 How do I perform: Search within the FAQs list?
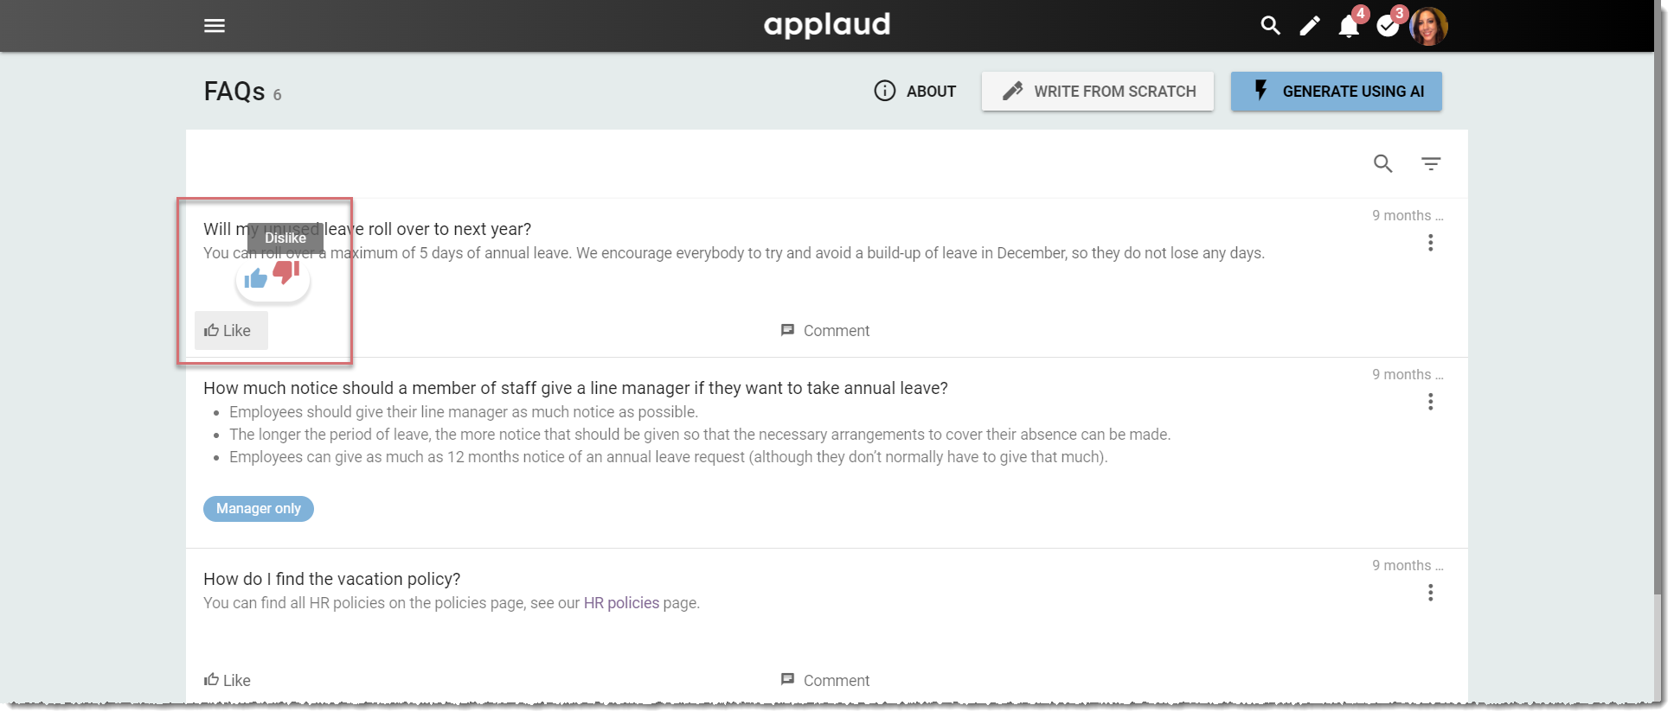click(x=1383, y=163)
